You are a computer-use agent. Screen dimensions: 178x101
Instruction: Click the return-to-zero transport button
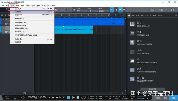coord(64,97)
